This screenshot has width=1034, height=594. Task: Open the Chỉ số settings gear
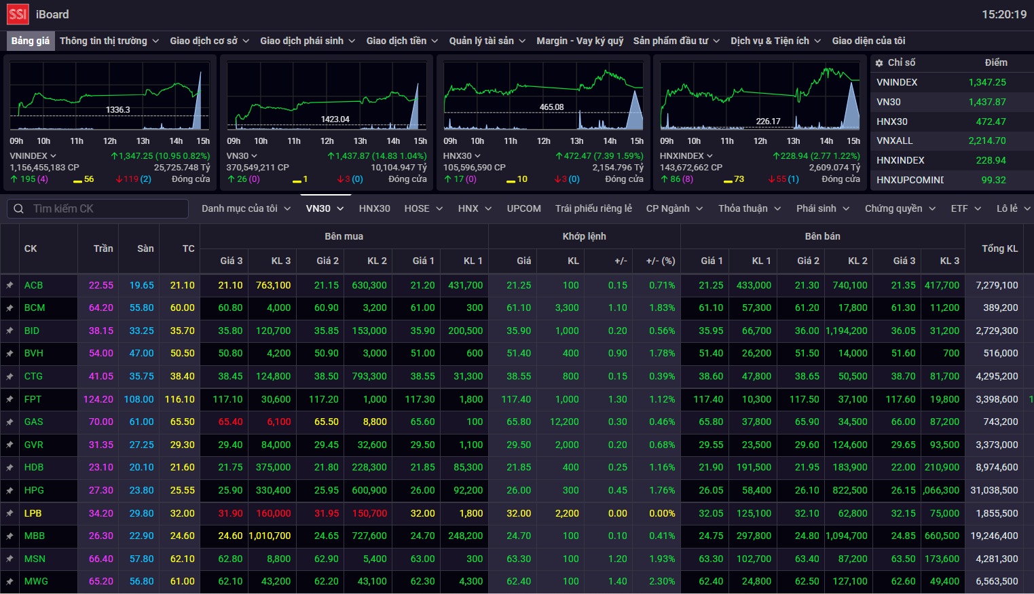[879, 62]
